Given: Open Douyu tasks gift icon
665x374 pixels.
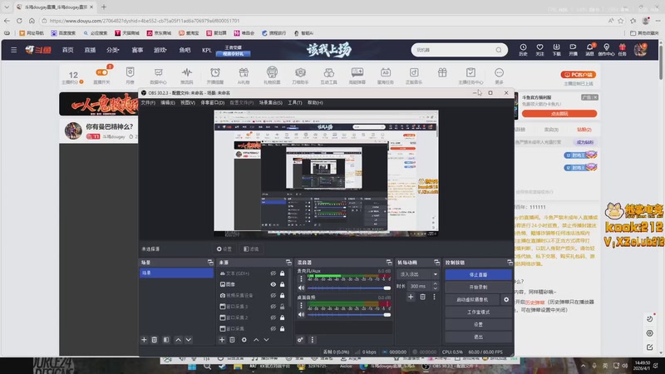Looking at the screenshot, I should [622, 50].
